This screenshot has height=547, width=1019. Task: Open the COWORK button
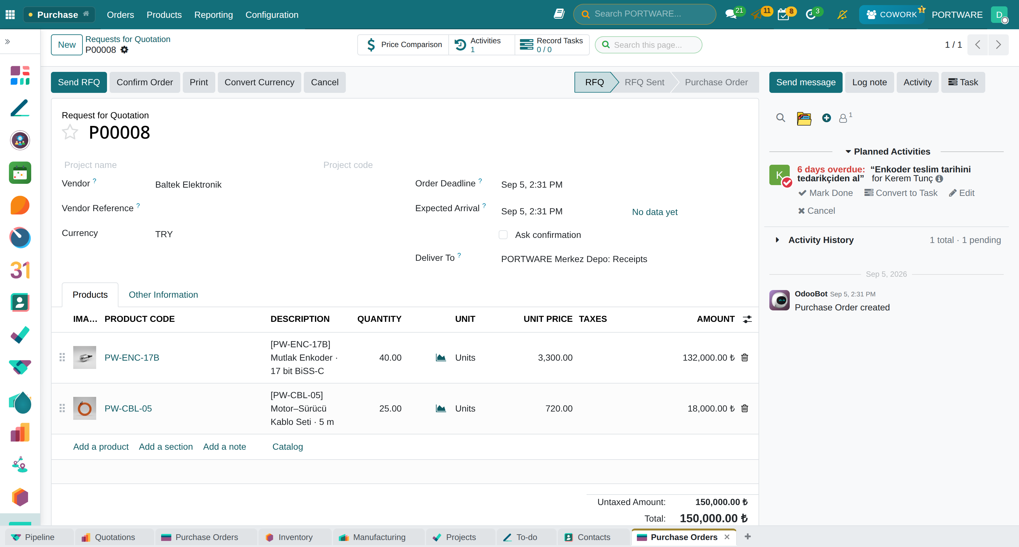[x=892, y=15]
